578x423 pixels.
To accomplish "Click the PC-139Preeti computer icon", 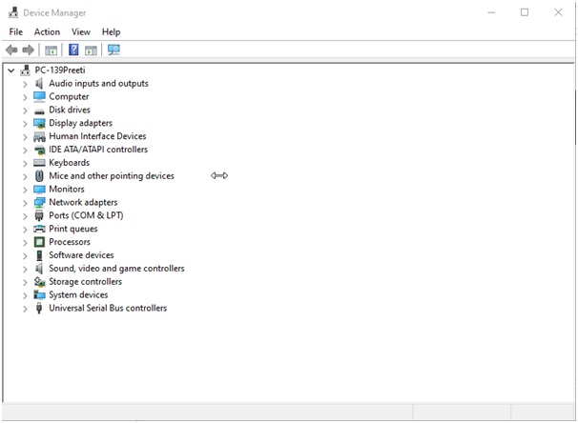I will pos(25,70).
